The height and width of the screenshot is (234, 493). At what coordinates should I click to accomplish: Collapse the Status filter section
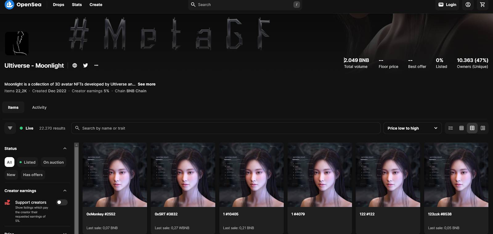[65, 148]
